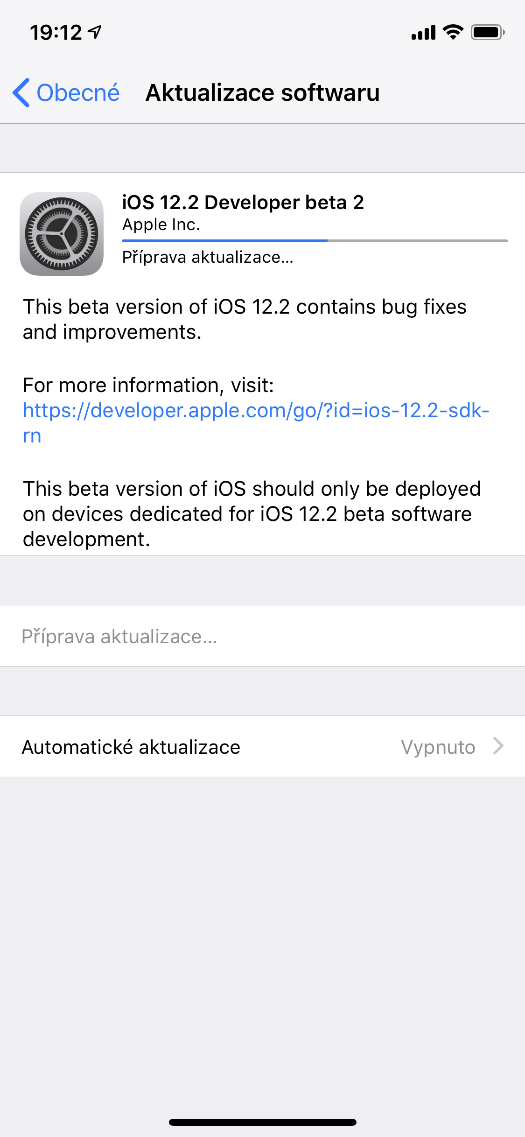Open Automatické aktualizace settings row
Viewport: 525px width, 1137px height.
click(262, 746)
